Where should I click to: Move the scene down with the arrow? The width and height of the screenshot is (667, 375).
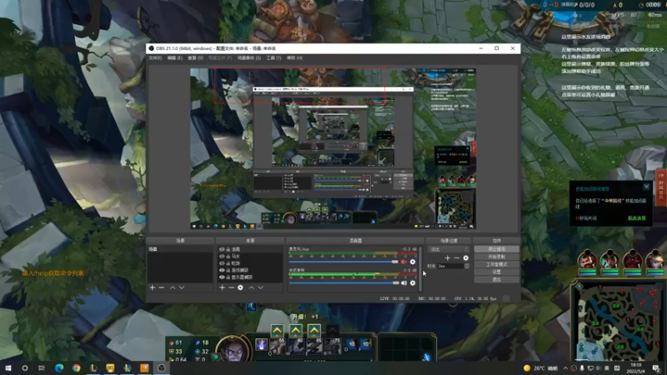[182, 287]
